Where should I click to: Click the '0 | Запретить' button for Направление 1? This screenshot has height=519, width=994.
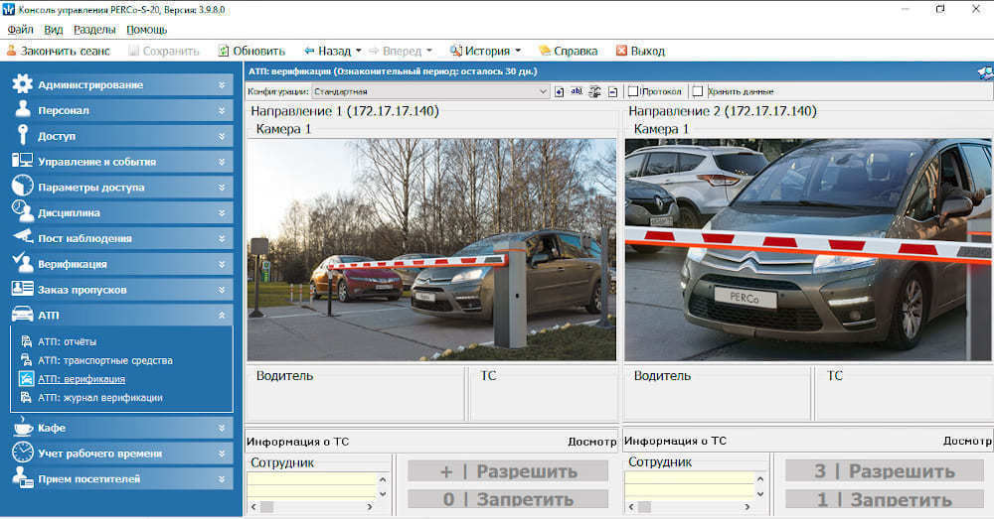508,499
